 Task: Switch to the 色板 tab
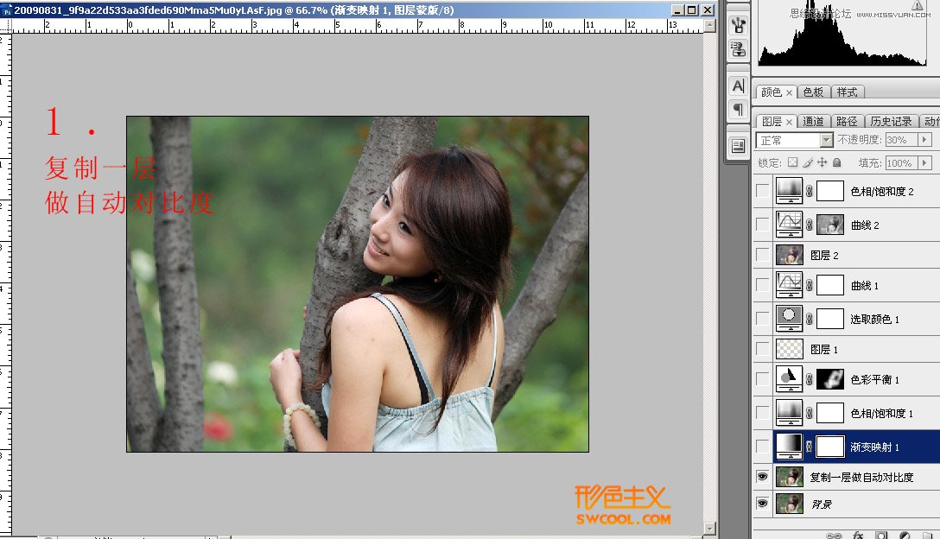coord(813,92)
